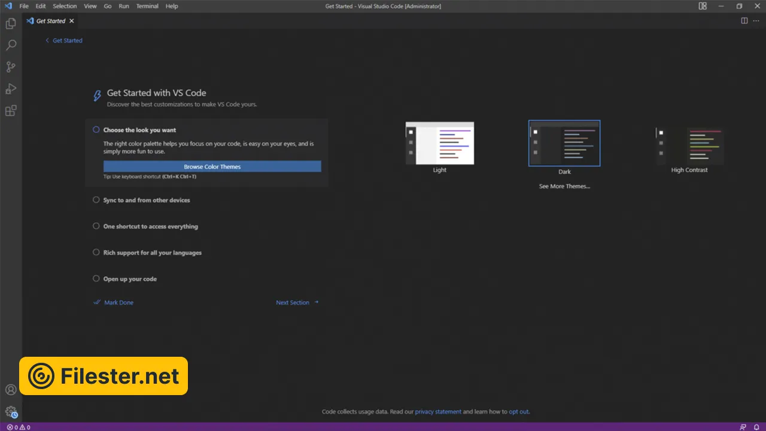Screen dimensions: 766x431
Task: Click the Browse Color Themes button
Action: click(212, 166)
